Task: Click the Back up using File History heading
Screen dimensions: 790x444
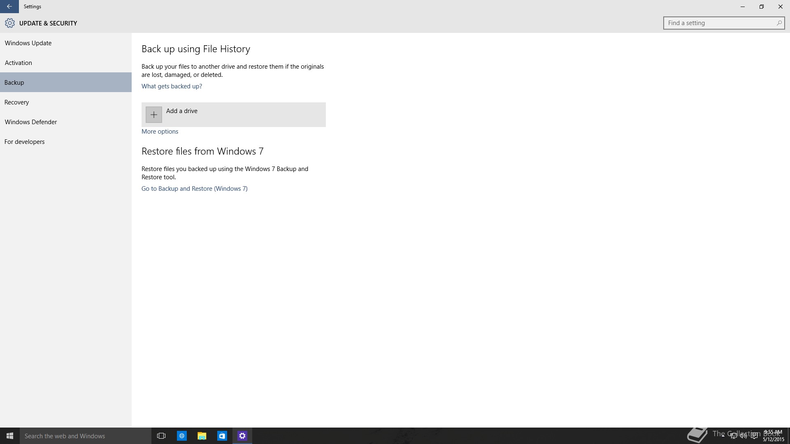Action: 196,49
